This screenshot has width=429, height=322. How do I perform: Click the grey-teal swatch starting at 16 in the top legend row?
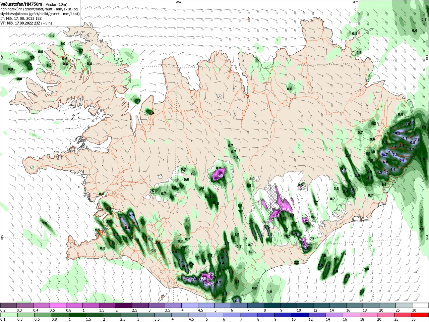(354, 306)
